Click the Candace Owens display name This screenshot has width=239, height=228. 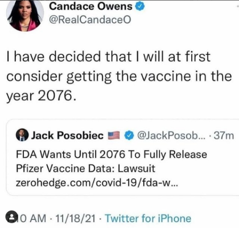tap(91, 7)
